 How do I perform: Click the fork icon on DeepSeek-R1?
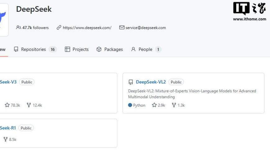(x=6, y=139)
